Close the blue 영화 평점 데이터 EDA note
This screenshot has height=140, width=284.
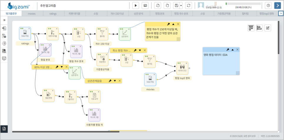coord(238,50)
